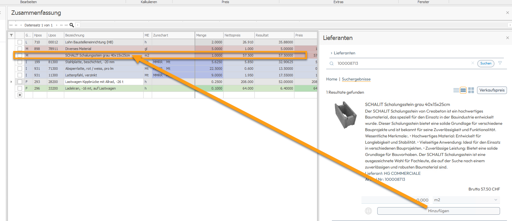Click the supplier search field with 100008713

tap(403, 64)
